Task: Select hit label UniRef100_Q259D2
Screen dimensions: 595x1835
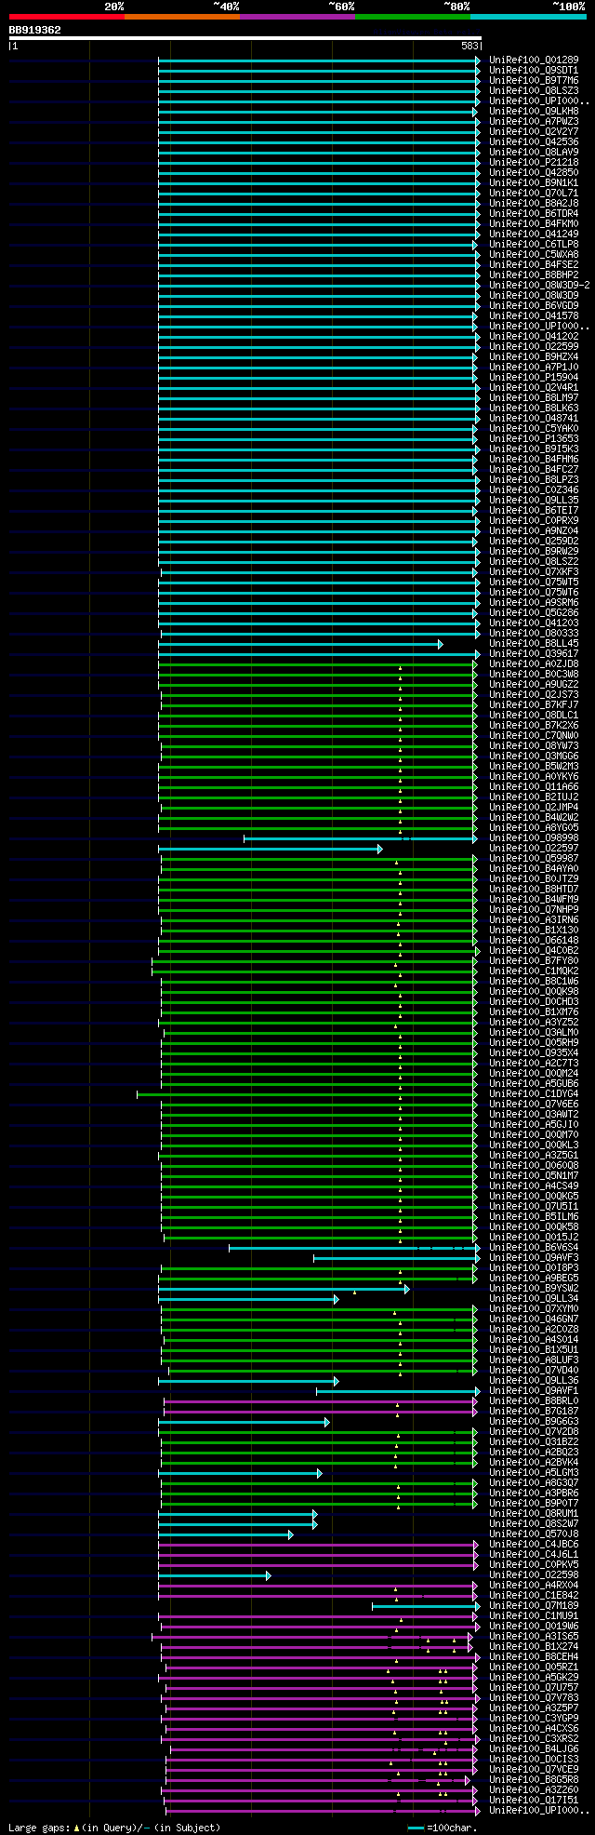Action: coord(534,541)
